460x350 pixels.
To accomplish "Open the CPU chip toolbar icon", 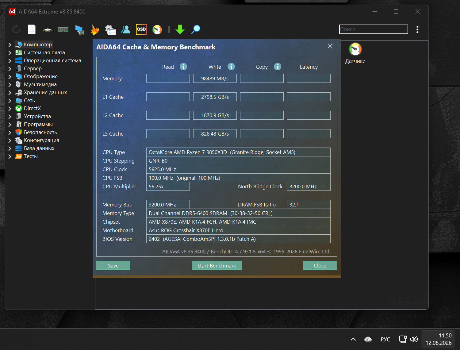I will point(48,30).
